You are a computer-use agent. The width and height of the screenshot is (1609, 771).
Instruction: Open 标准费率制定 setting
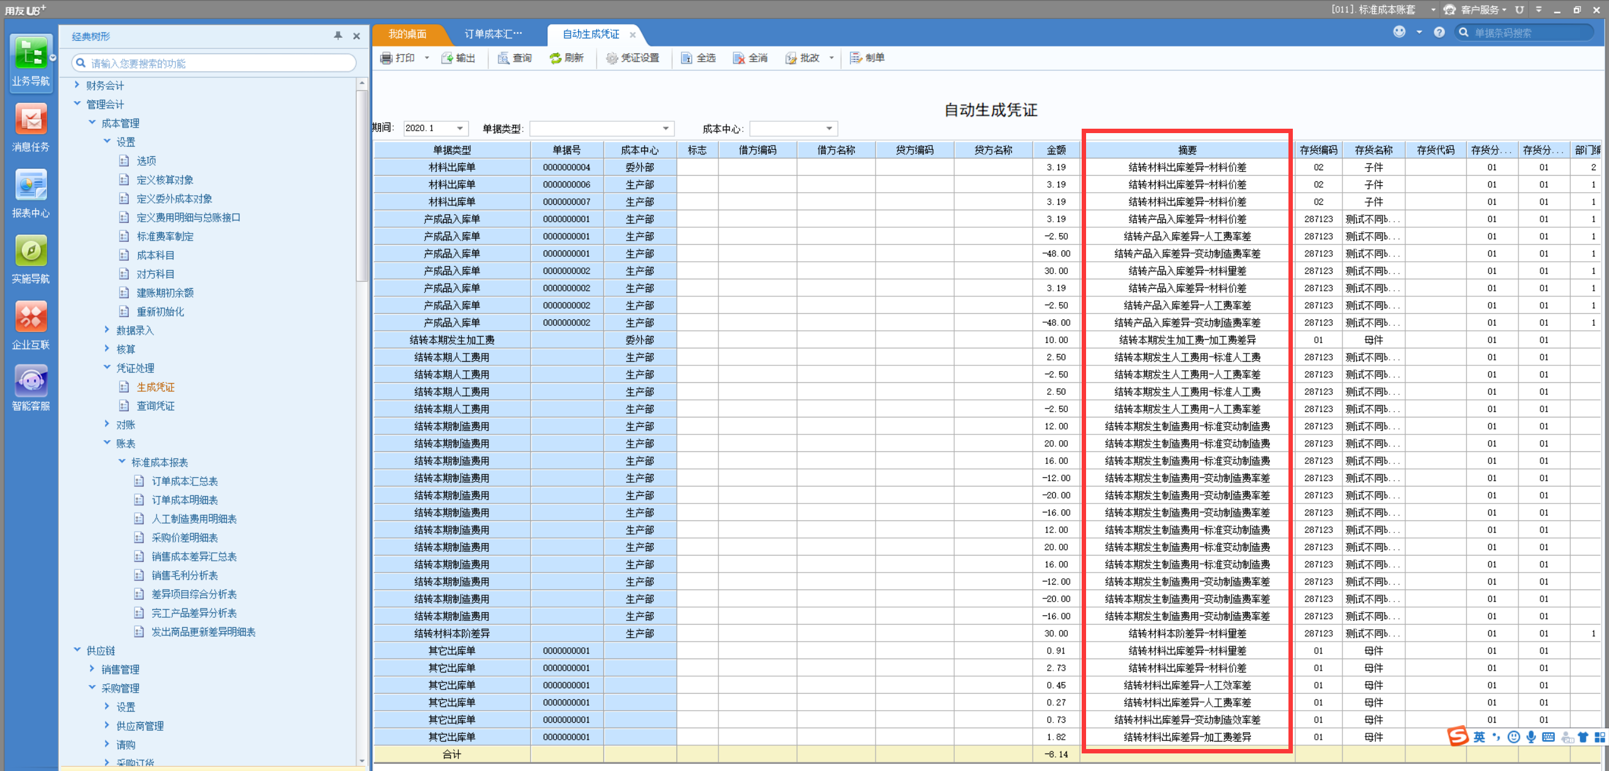[x=165, y=236]
